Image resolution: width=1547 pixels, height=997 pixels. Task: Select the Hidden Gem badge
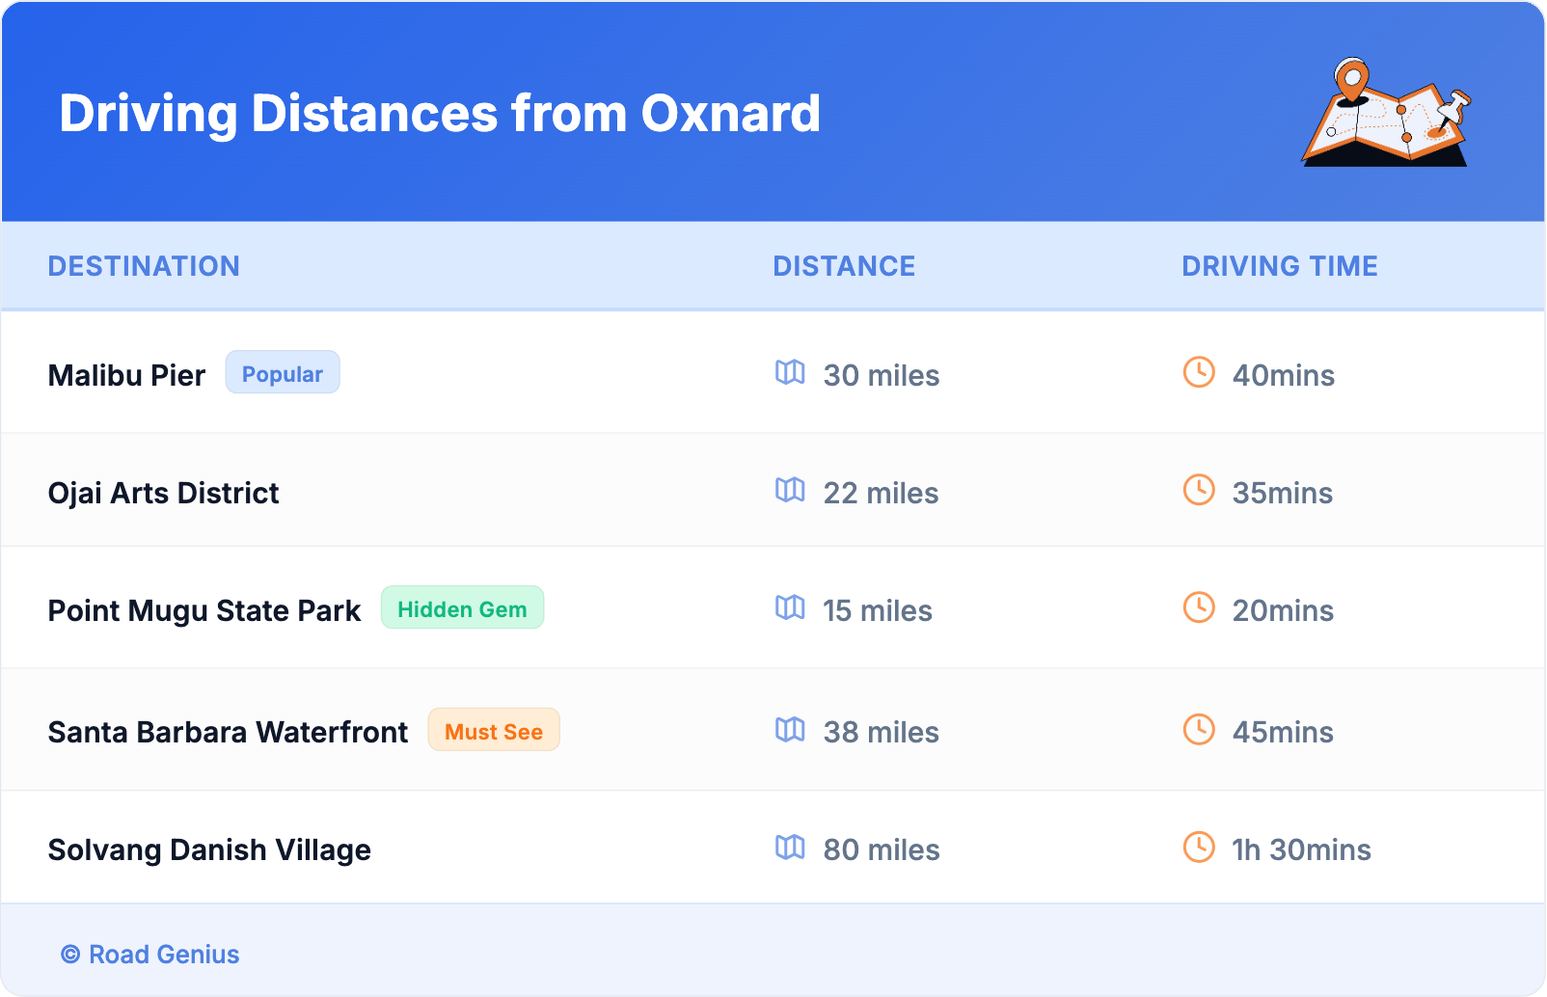[x=462, y=608]
